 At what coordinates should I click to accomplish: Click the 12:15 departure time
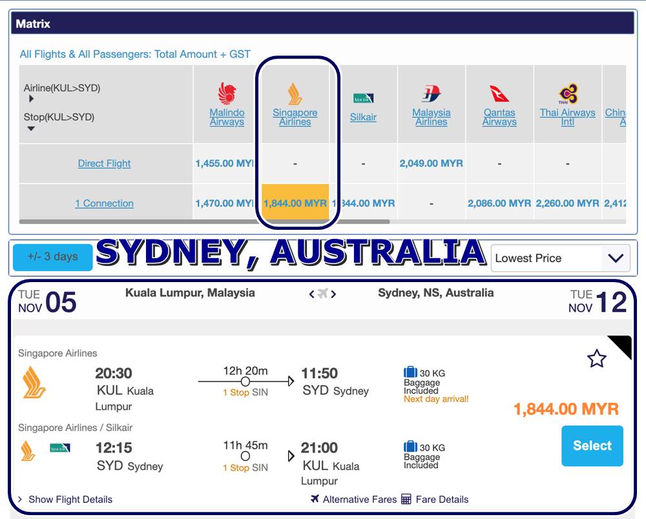[114, 448]
